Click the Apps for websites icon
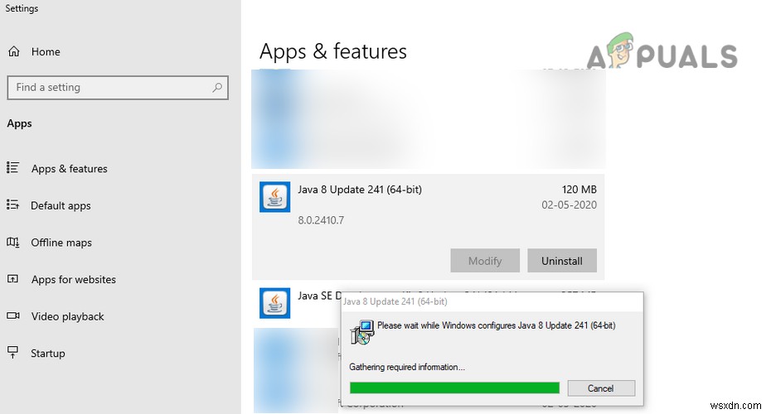771x414 pixels. click(13, 278)
